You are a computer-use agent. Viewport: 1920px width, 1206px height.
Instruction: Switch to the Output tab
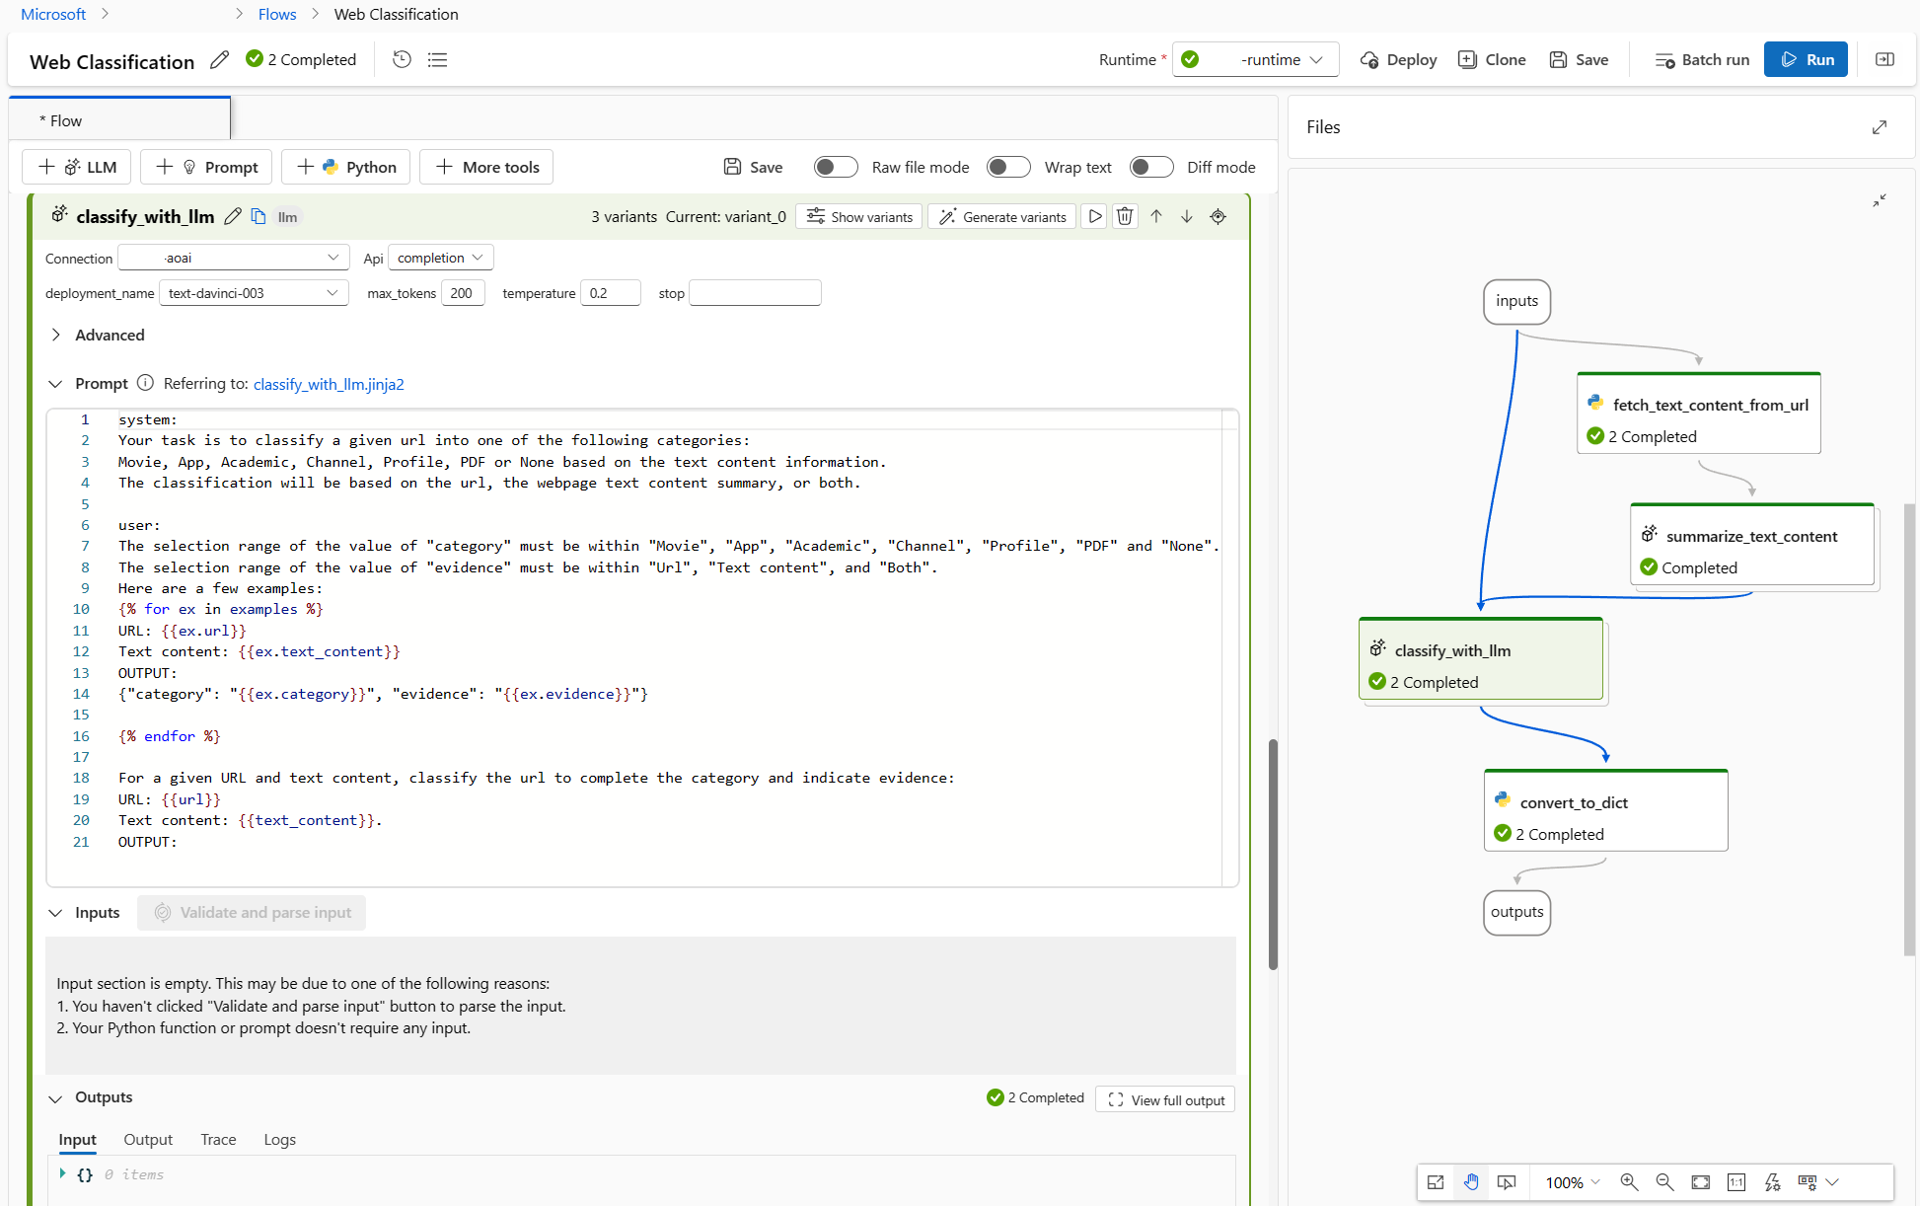[149, 1138]
